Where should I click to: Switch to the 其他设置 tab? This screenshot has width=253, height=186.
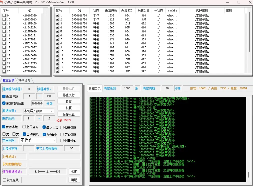pyautogui.click(x=24, y=81)
